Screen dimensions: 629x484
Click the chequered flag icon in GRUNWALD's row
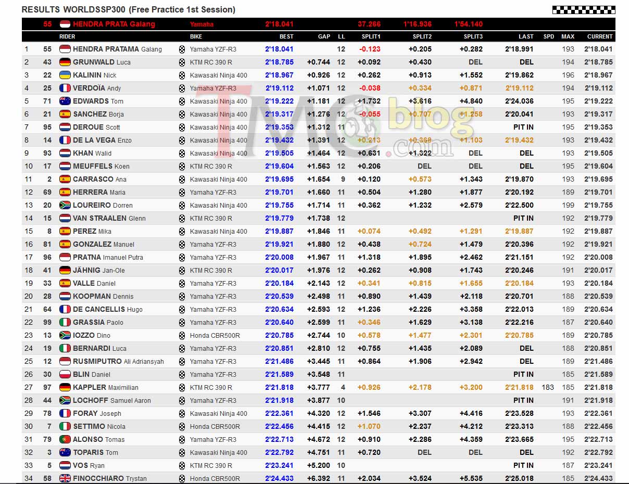182,62
